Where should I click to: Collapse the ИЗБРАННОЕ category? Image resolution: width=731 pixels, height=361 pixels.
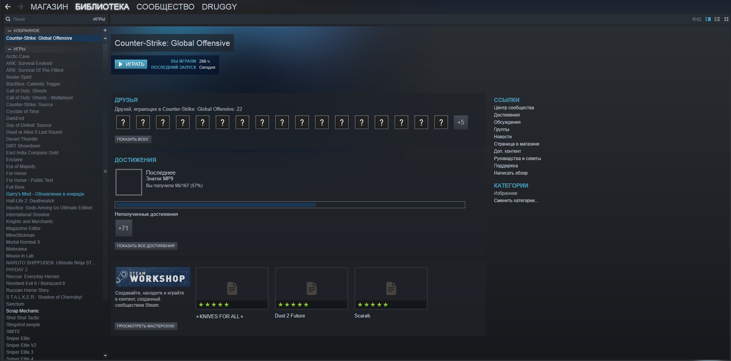(10, 31)
